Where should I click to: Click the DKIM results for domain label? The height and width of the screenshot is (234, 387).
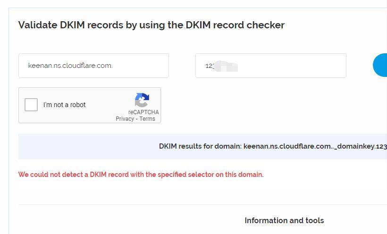pos(200,146)
